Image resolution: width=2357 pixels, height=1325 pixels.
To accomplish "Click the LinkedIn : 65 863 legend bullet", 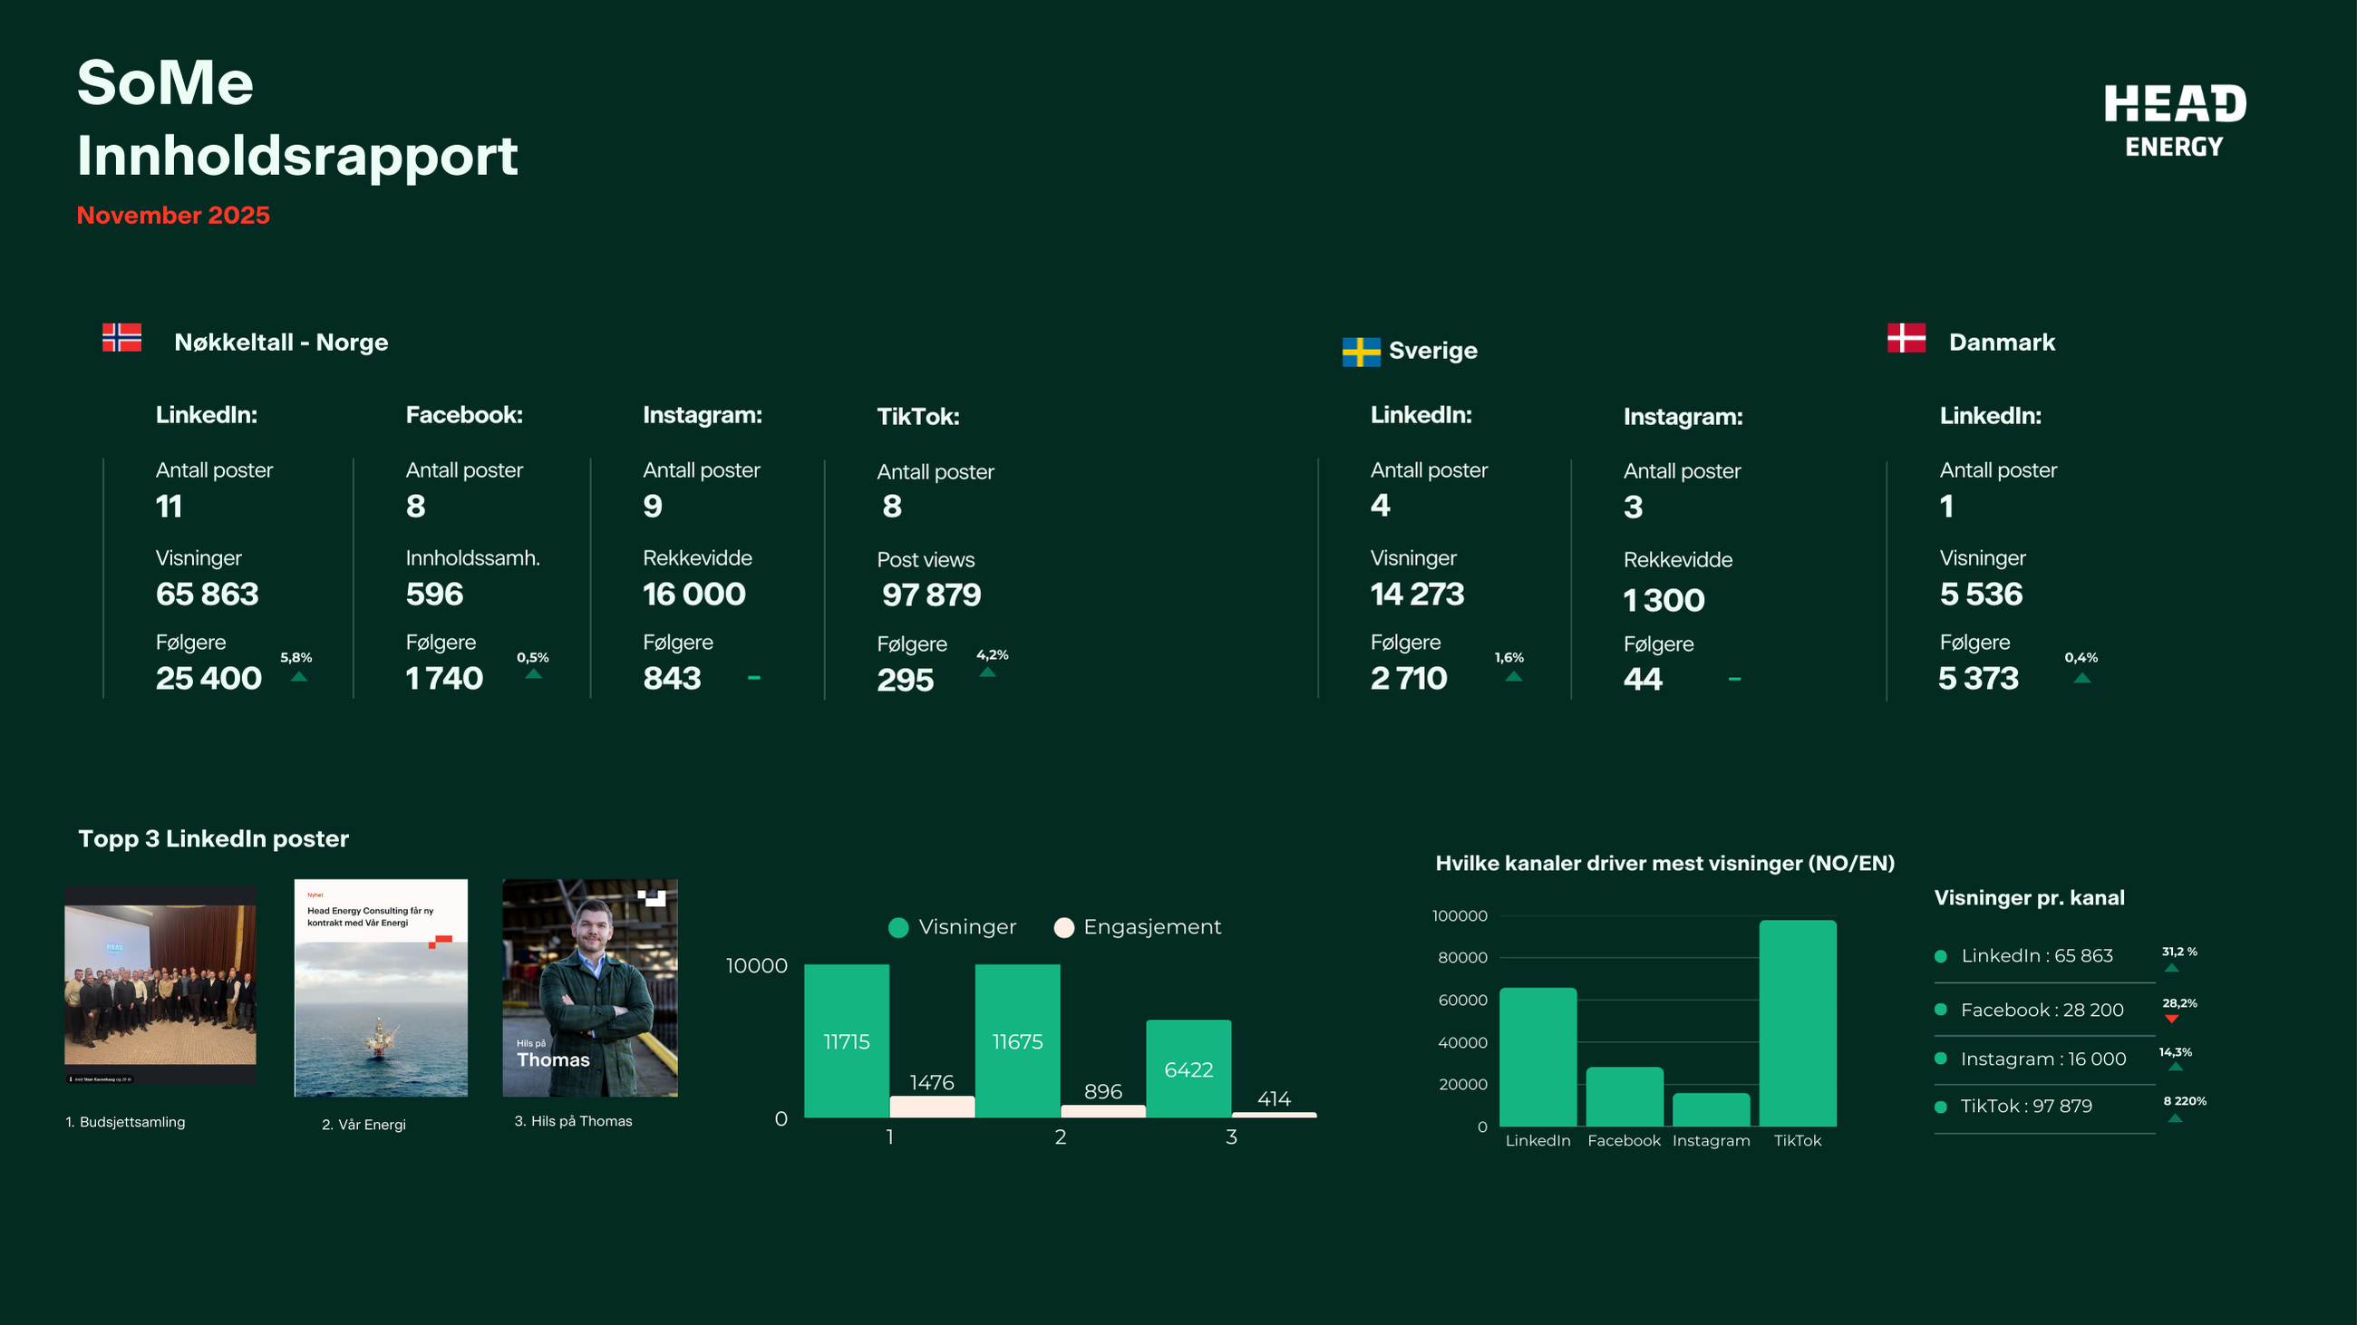I will pos(1941,956).
